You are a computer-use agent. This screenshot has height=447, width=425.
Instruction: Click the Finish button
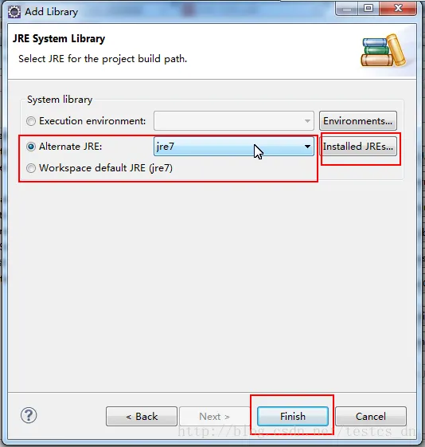293,417
